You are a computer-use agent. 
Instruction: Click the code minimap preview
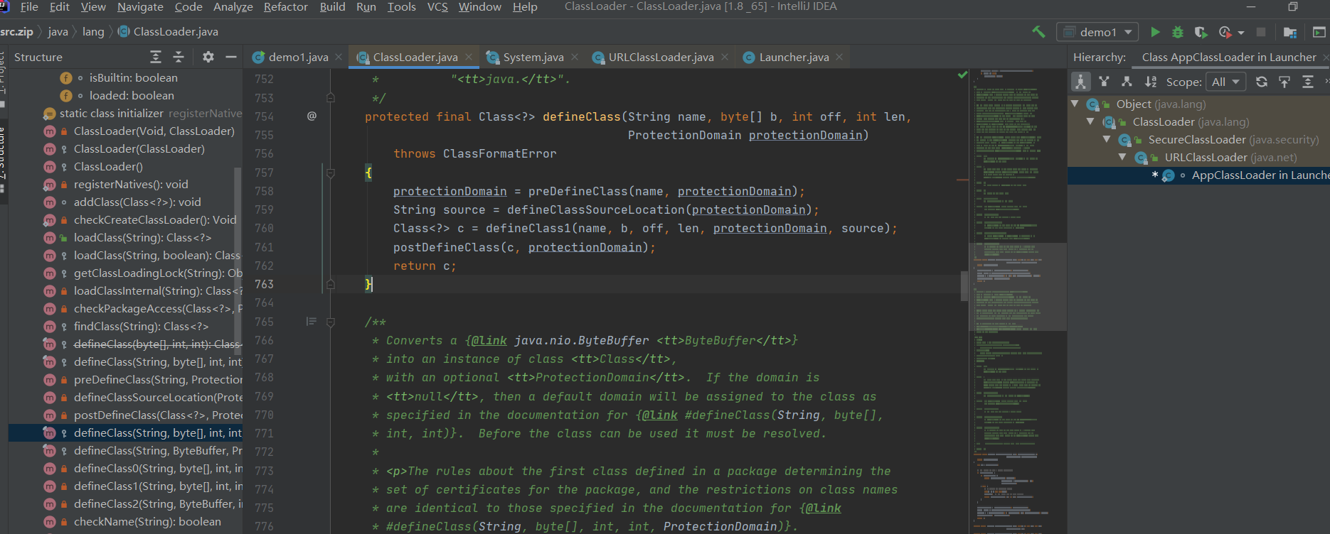(x=1018, y=302)
